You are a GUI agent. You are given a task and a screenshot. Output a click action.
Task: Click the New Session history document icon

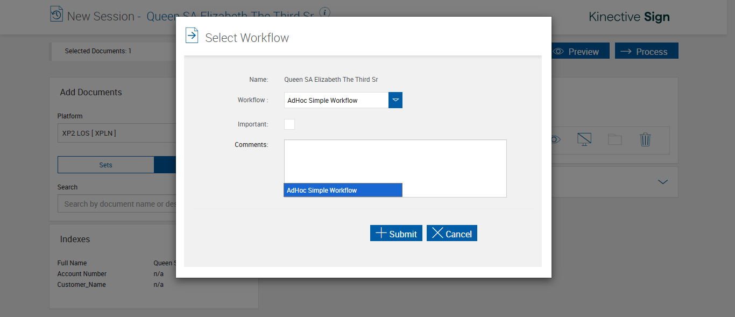(56, 15)
